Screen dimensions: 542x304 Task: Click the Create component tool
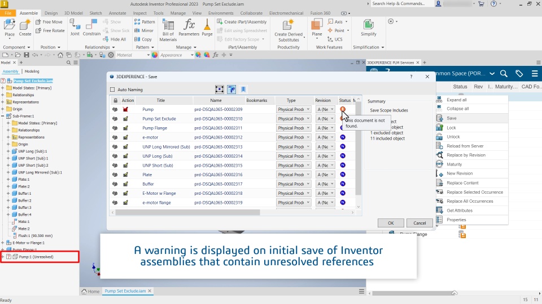pyautogui.click(x=25, y=28)
